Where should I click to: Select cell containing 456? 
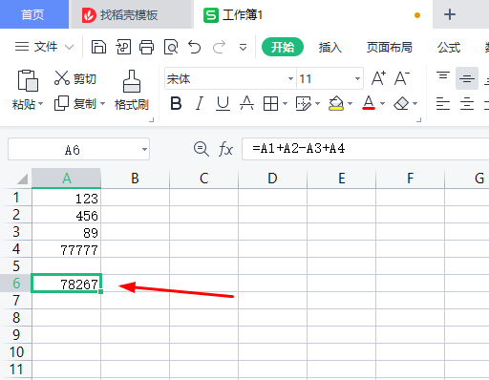tap(67, 215)
